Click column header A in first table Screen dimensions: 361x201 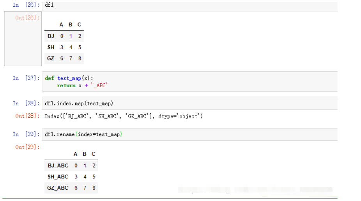click(x=61, y=25)
